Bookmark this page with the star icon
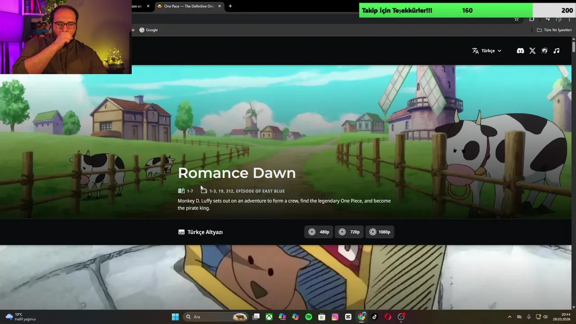576x324 pixels. point(517,19)
